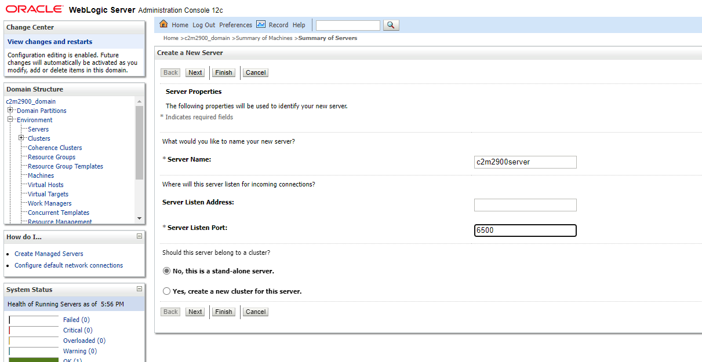Viewport: 702px width, 362px height.
Task: Open Home in the top toolbar
Action: tap(180, 25)
